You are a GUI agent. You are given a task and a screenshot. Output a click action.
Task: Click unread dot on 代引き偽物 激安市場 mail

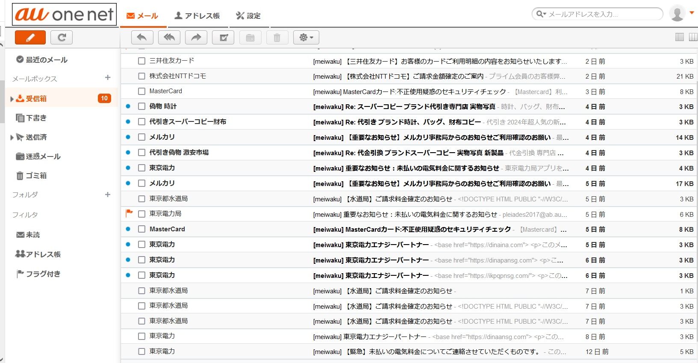point(128,153)
